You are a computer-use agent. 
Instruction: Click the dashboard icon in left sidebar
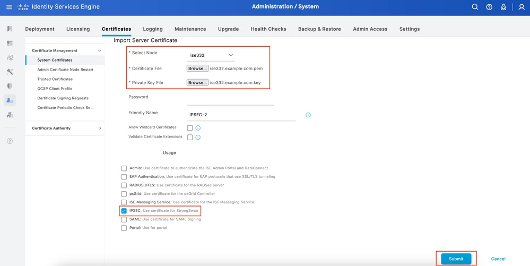point(10,43)
